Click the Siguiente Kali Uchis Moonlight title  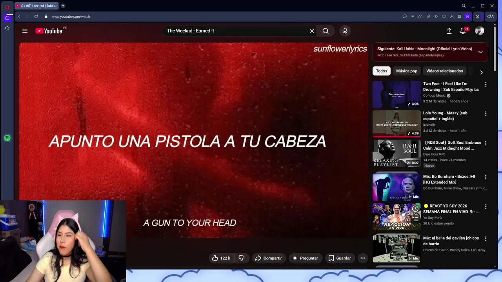click(425, 49)
